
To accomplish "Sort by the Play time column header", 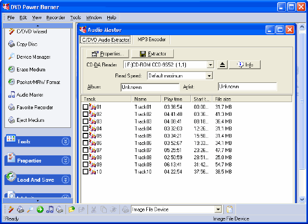I will 176,99.
